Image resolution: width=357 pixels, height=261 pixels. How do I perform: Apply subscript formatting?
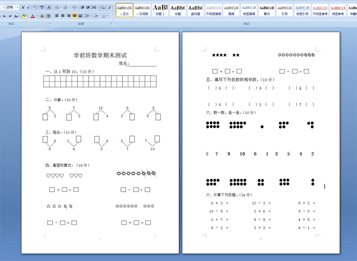(4, 16)
